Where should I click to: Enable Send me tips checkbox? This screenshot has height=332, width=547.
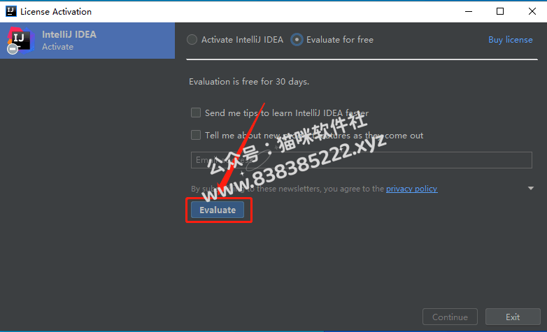[196, 113]
